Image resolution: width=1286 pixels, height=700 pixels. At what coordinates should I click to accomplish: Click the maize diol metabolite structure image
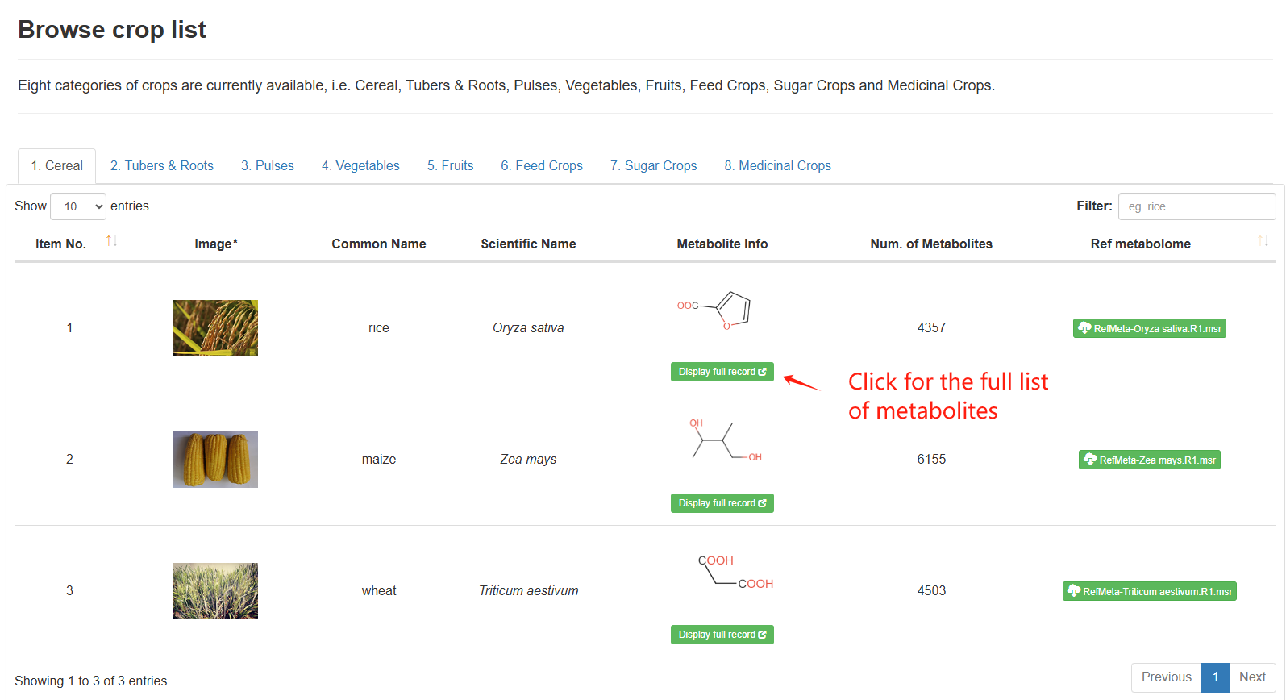pos(725,440)
